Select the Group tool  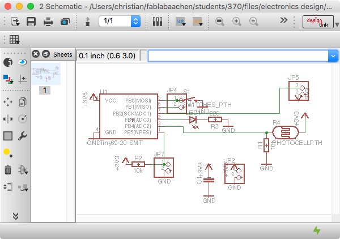coord(8,136)
